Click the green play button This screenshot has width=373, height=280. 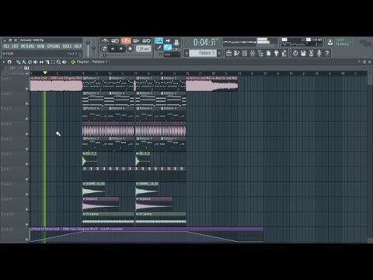coord(113,48)
